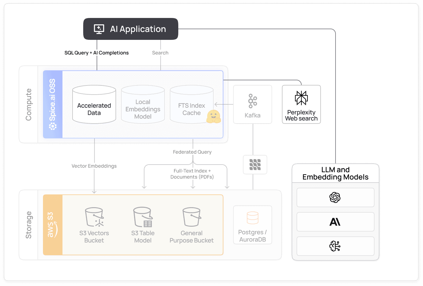The image size is (423, 286).
Task: Select the Anthropic model logo
Action: pyautogui.click(x=335, y=222)
